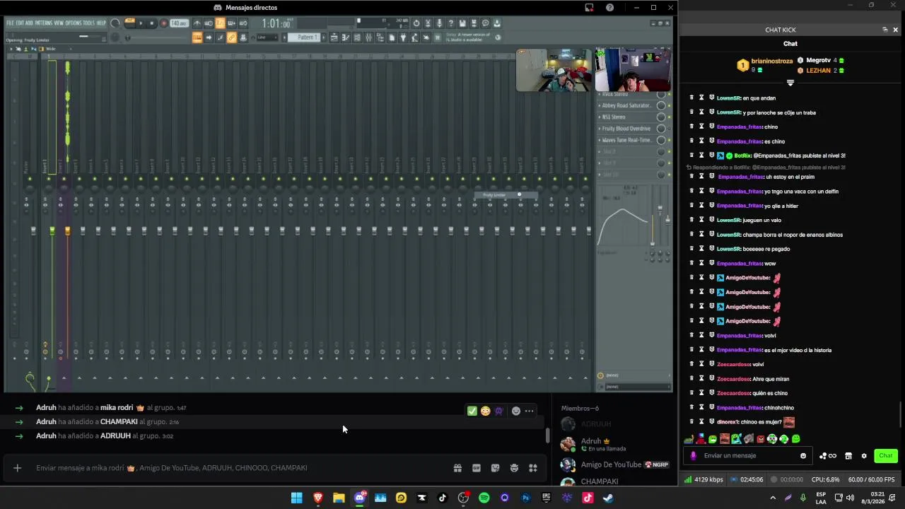Click the Discord message input field
905x509 pixels.
240,468
